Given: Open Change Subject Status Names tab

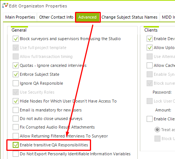Looking at the screenshot, I should 129,17.
